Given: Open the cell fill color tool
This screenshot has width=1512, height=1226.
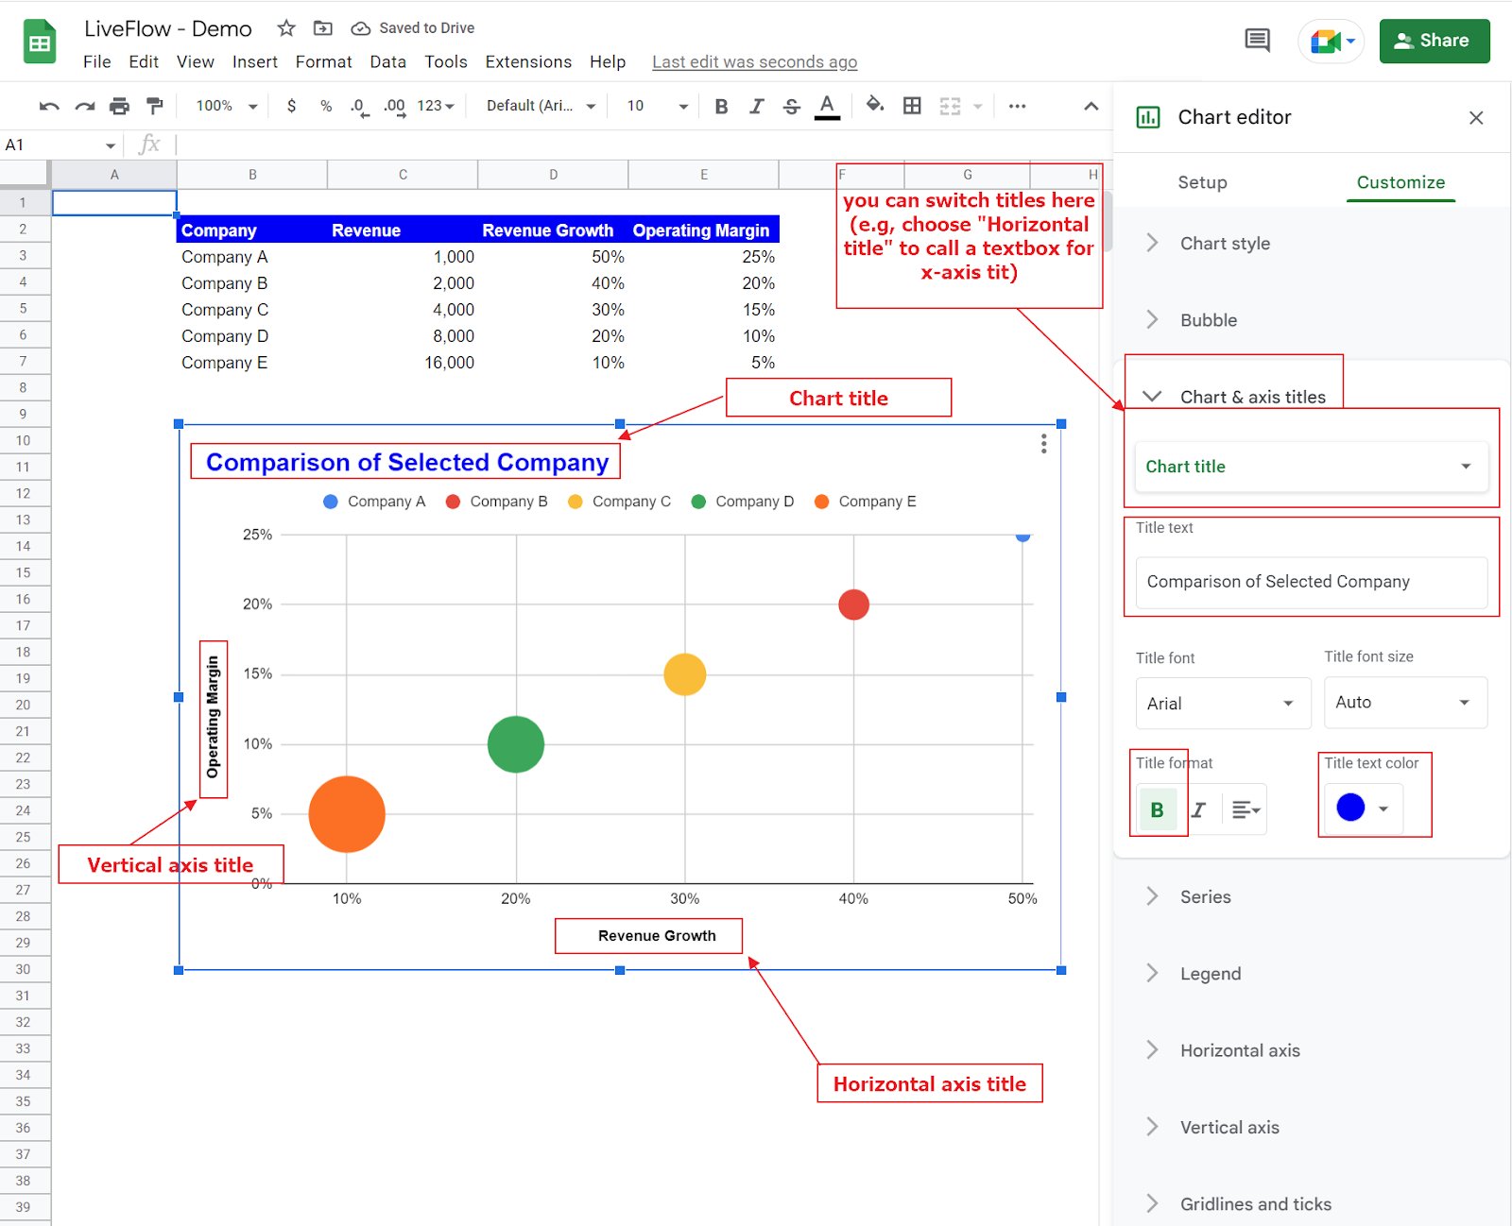Looking at the screenshot, I should pyautogui.click(x=875, y=105).
